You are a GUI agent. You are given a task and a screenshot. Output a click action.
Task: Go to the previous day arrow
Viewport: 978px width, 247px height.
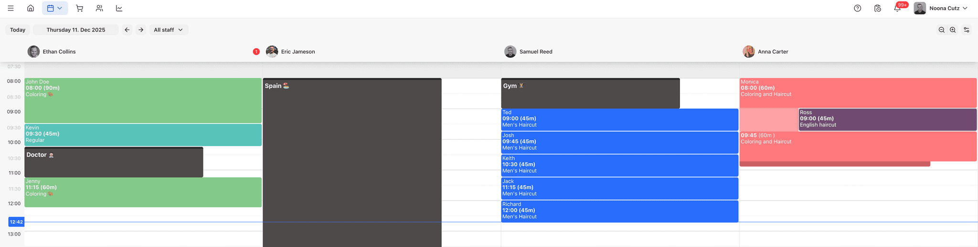point(127,30)
